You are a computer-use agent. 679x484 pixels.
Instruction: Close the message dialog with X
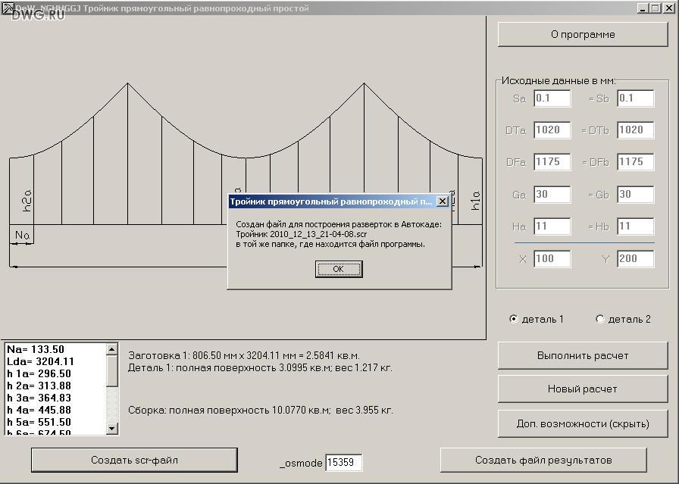(x=442, y=201)
